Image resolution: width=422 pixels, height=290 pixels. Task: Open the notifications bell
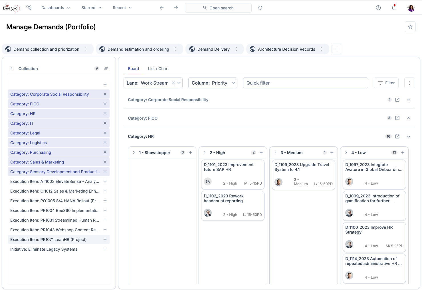394,8
